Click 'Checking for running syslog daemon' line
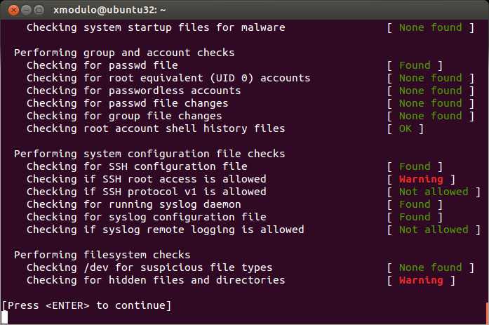 tap(133, 204)
